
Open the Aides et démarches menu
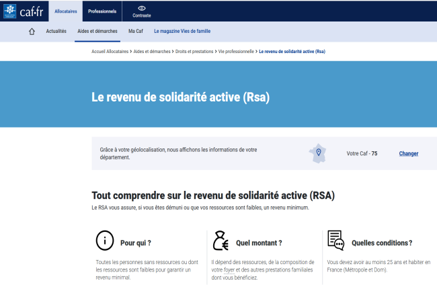click(x=97, y=31)
